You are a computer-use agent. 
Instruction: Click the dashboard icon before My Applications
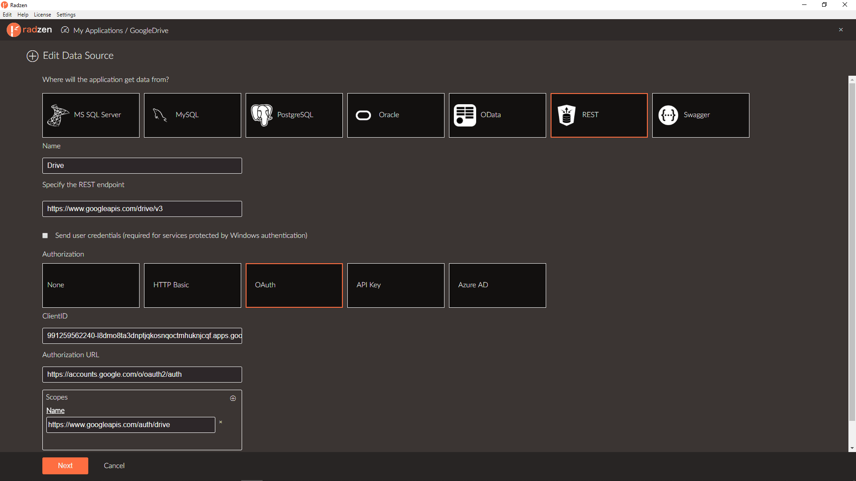click(x=65, y=30)
